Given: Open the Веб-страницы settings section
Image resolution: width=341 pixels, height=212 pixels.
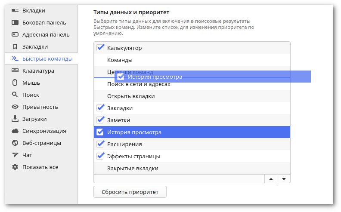Looking at the screenshot, I should (42, 143).
